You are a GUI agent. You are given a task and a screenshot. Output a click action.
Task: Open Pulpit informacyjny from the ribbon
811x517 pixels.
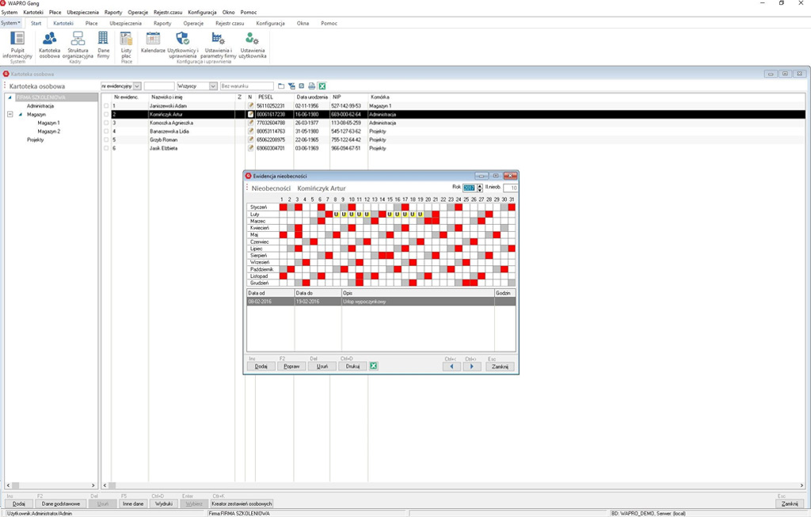pyautogui.click(x=17, y=44)
